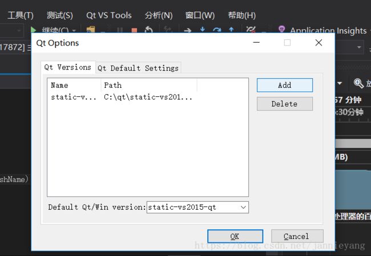Open the 工具(T) menu
The height and width of the screenshot is (256, 371).
[21, 15]
